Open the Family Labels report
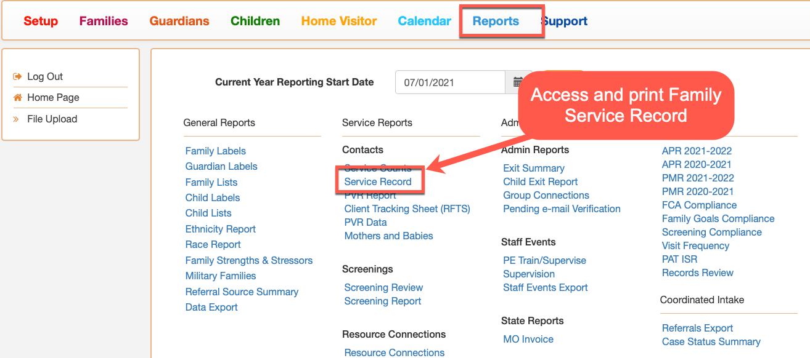 (x=216, y=151)
